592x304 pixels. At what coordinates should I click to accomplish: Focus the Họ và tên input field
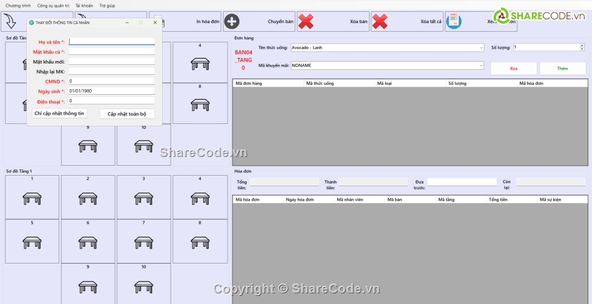(111, 42)
